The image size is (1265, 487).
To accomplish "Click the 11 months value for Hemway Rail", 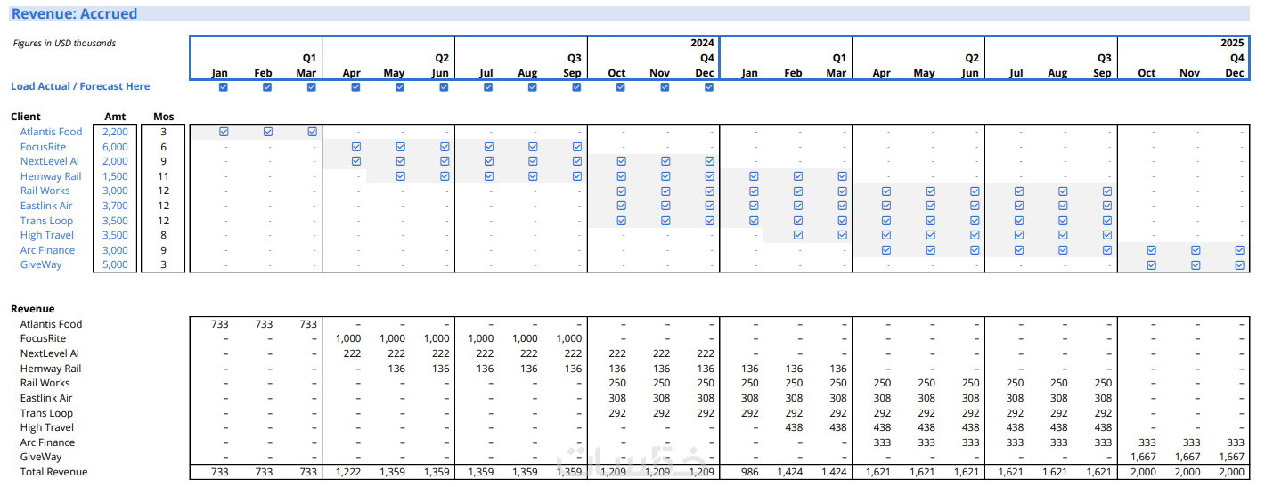I will [164, 176].
